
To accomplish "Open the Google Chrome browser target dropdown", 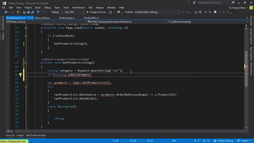I will tap(107, 12).
